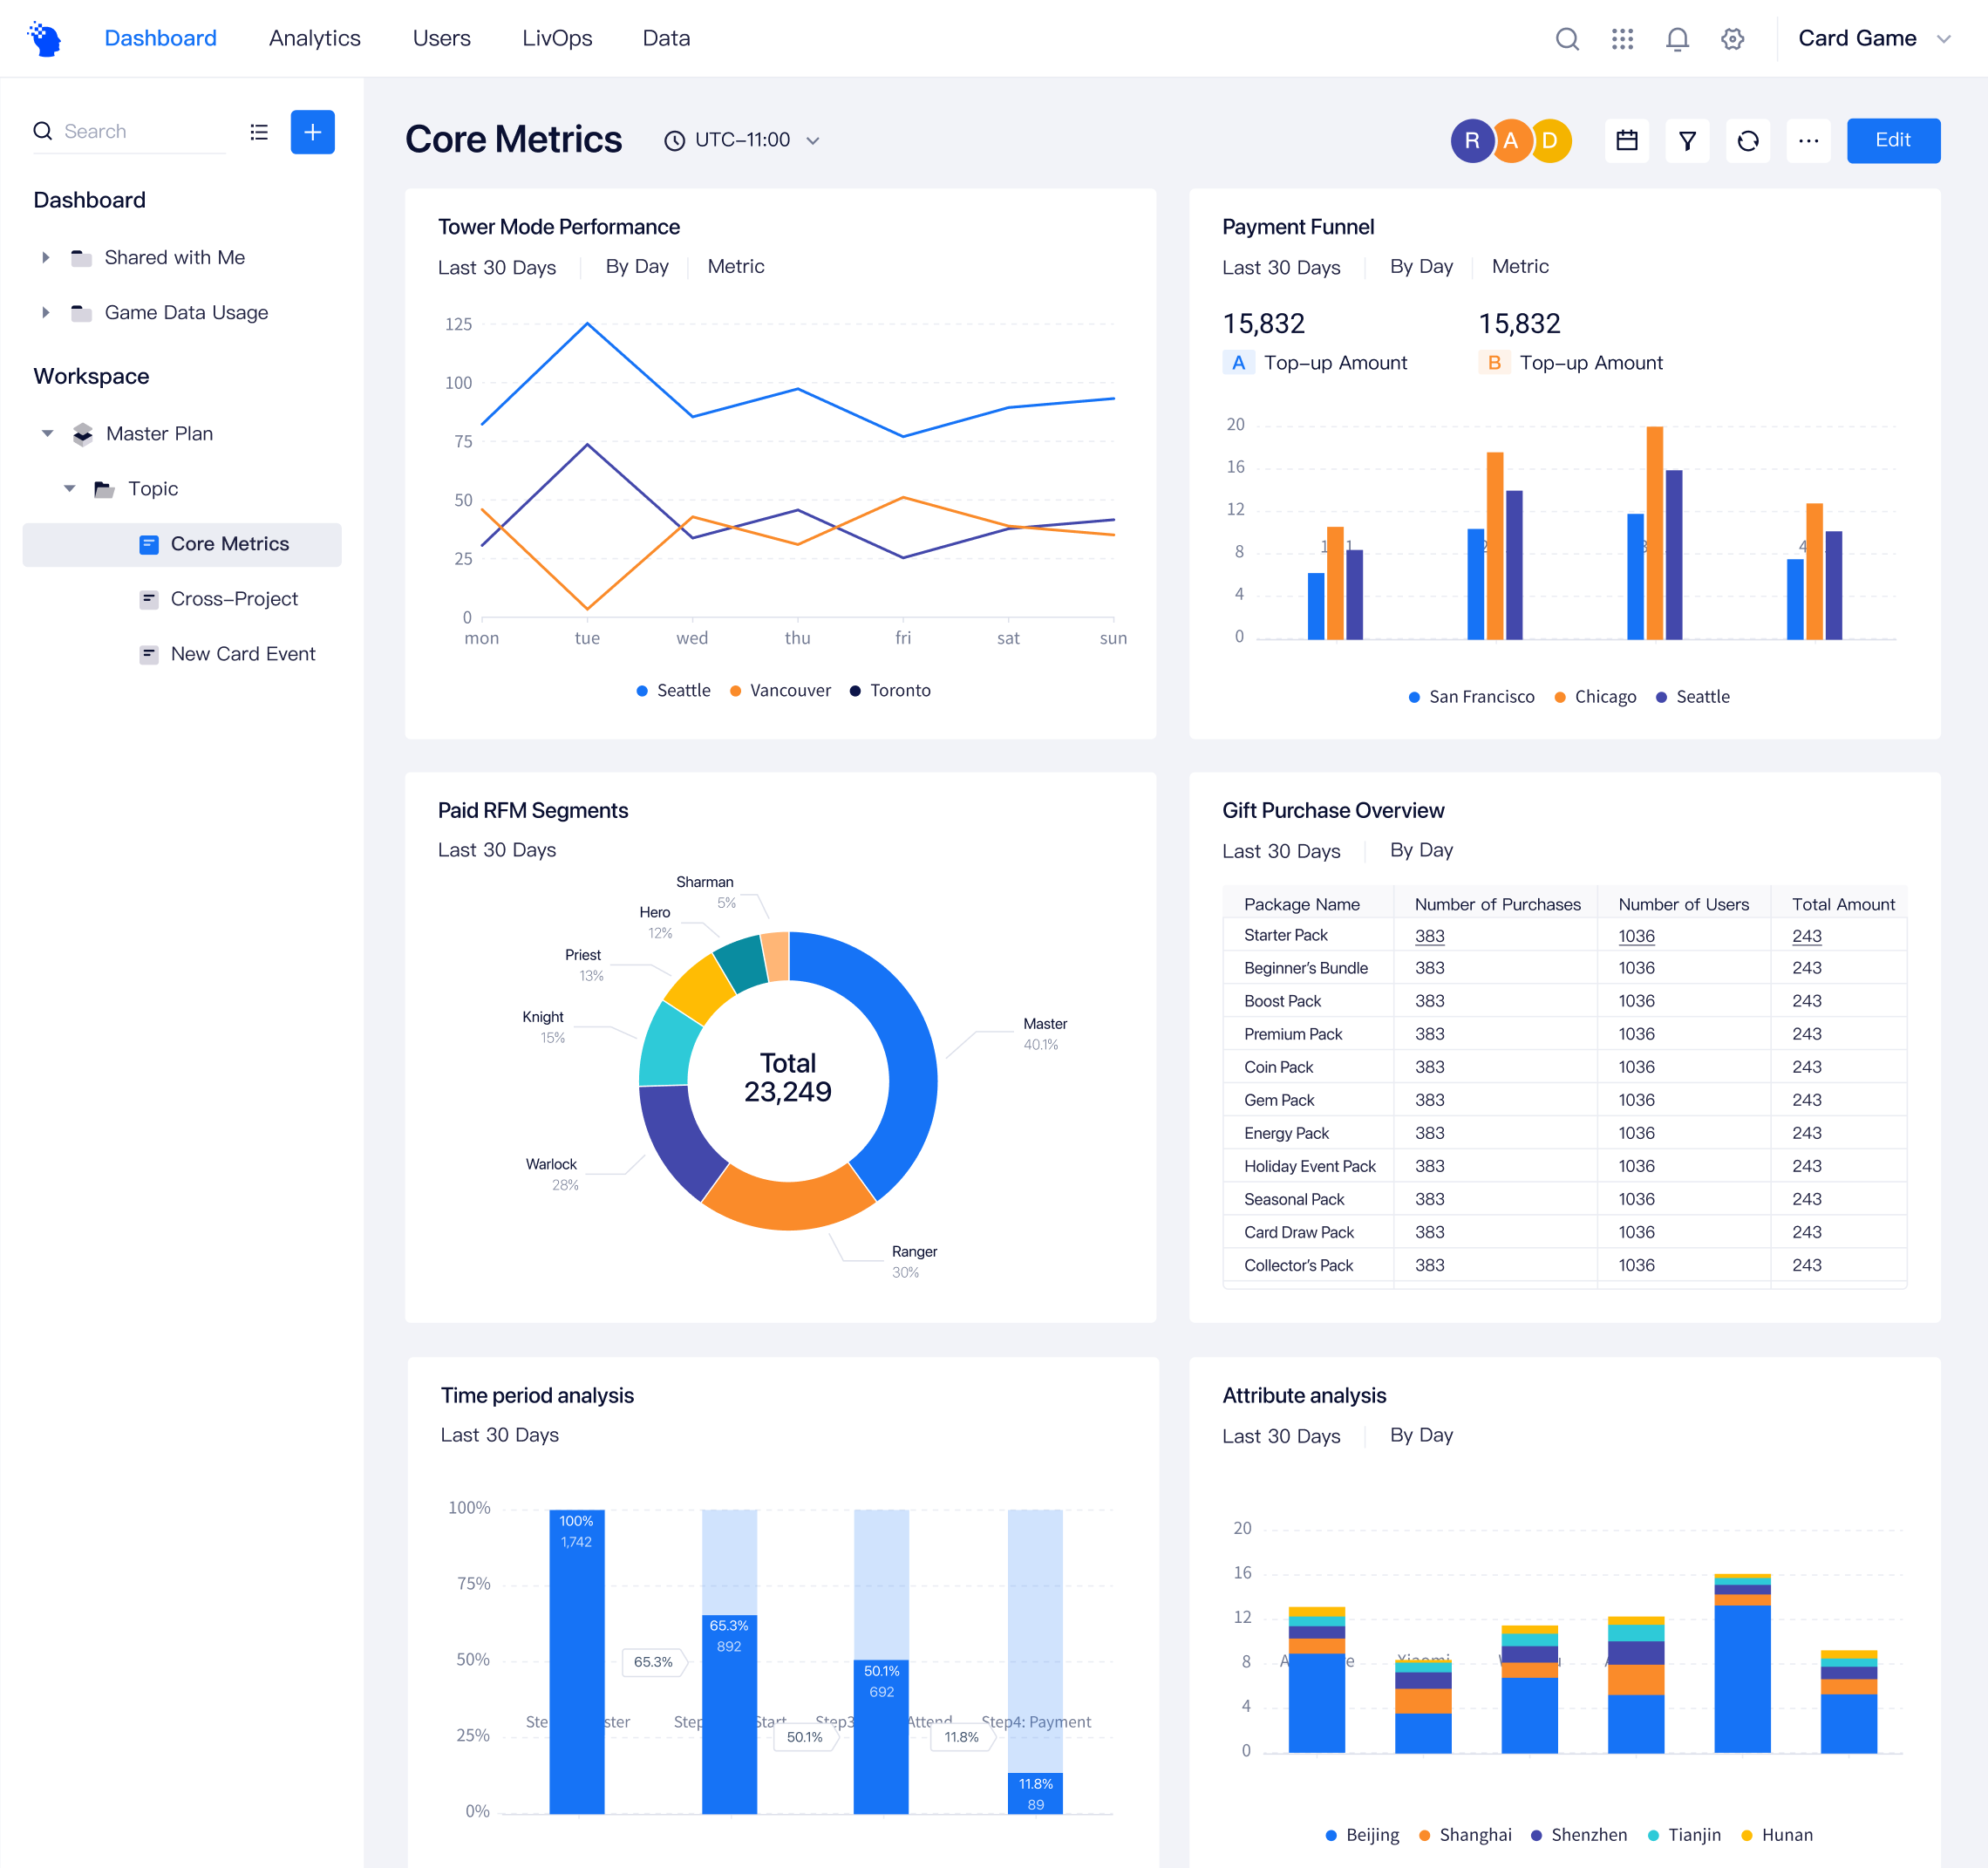This screenshot has width=1988, height=1868.
Task: Open the apps grid icon
Action: (1622, 39)
